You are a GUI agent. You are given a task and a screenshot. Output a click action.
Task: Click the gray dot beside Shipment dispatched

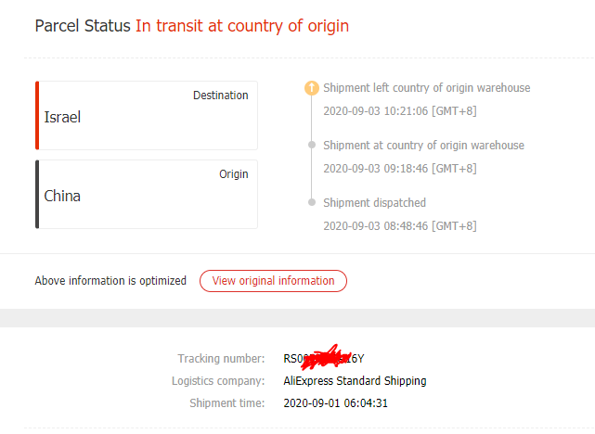(x=312, y=202)
